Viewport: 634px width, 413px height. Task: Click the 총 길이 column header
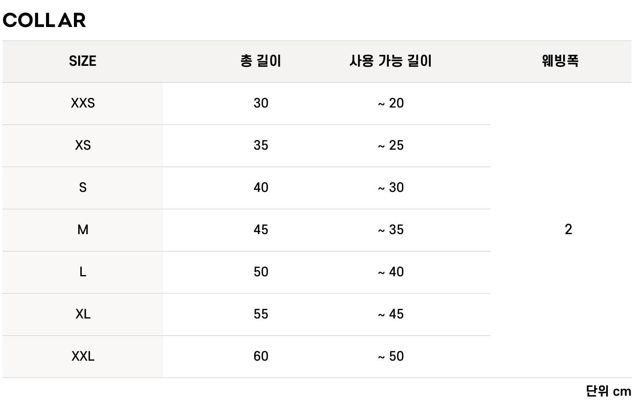click(260, 61)
